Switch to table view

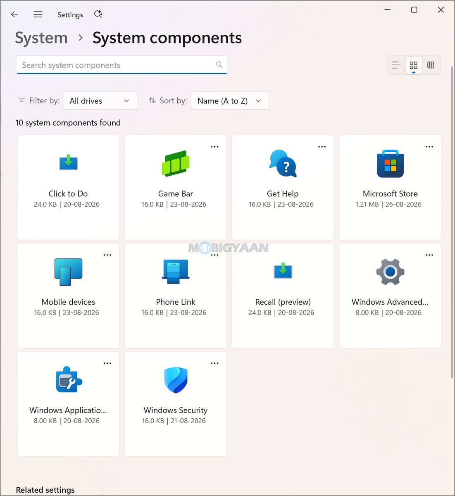[x=431, y=65]
